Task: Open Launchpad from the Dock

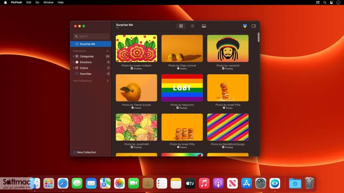Action: [49, 183]
